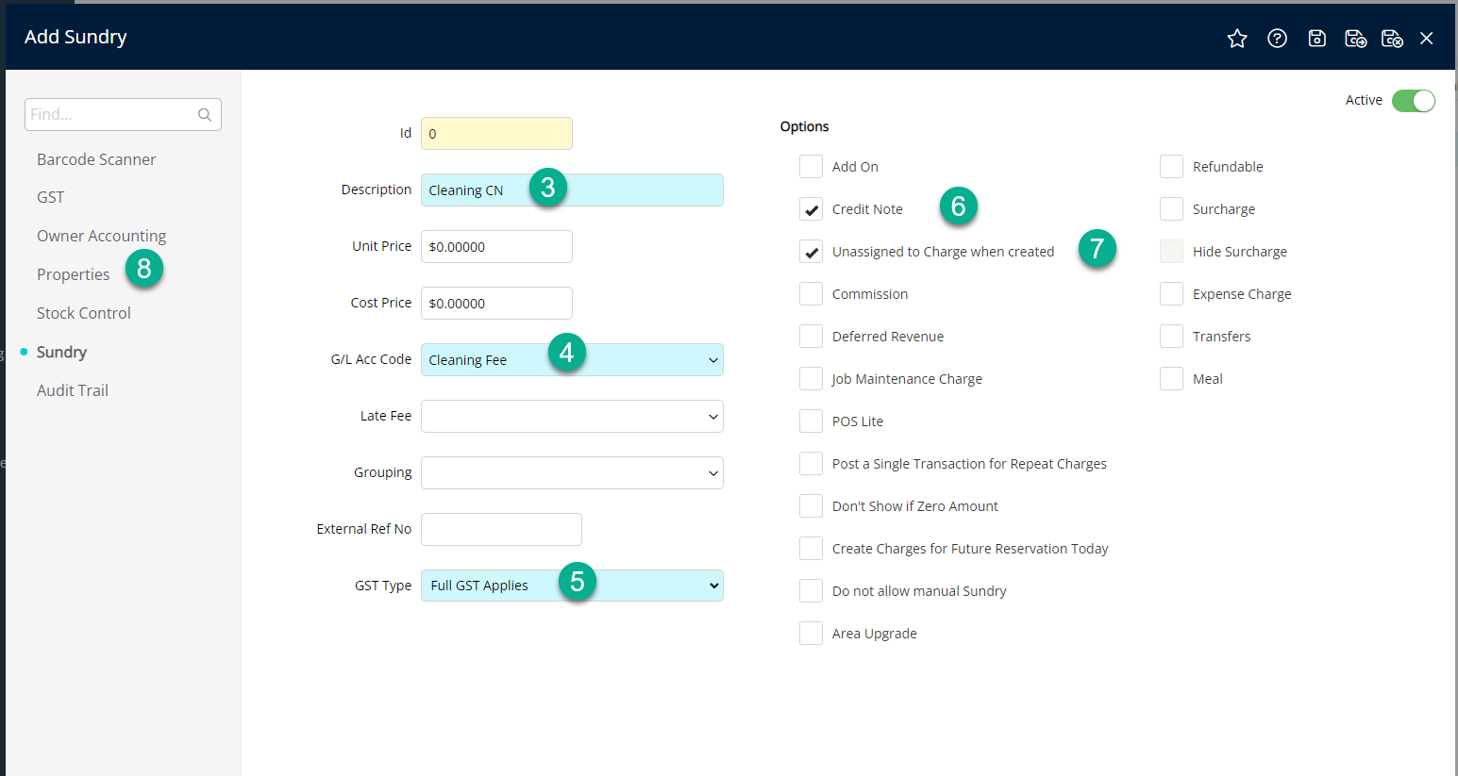Select Owner Accounting in the sidebar

pos(101,236)
